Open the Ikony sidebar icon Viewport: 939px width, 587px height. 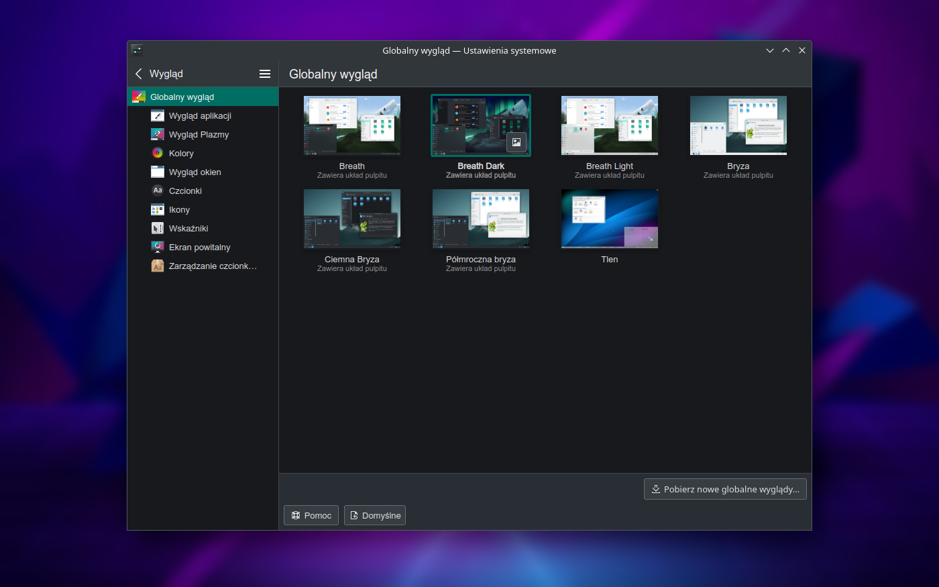(158, 209)
